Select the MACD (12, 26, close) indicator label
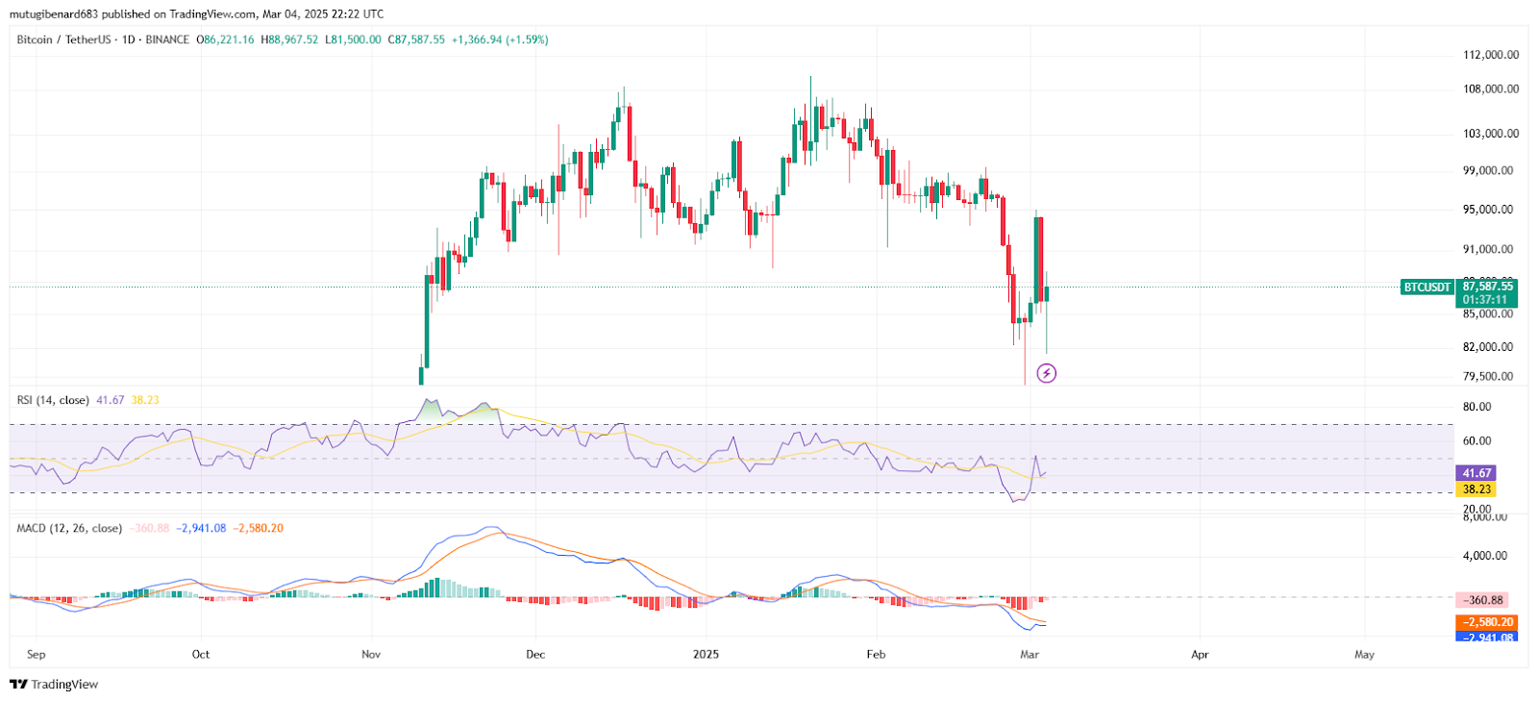This screenshot has height=701, width=1538. click(x=69, y=528)
